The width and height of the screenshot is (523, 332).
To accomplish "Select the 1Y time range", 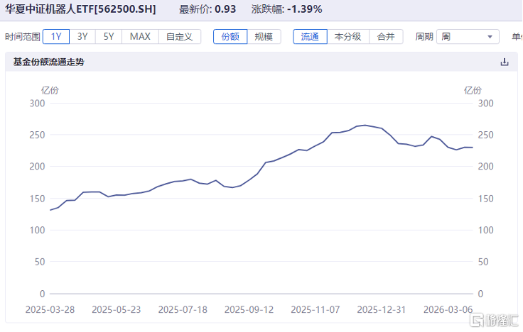I will 56,36.
